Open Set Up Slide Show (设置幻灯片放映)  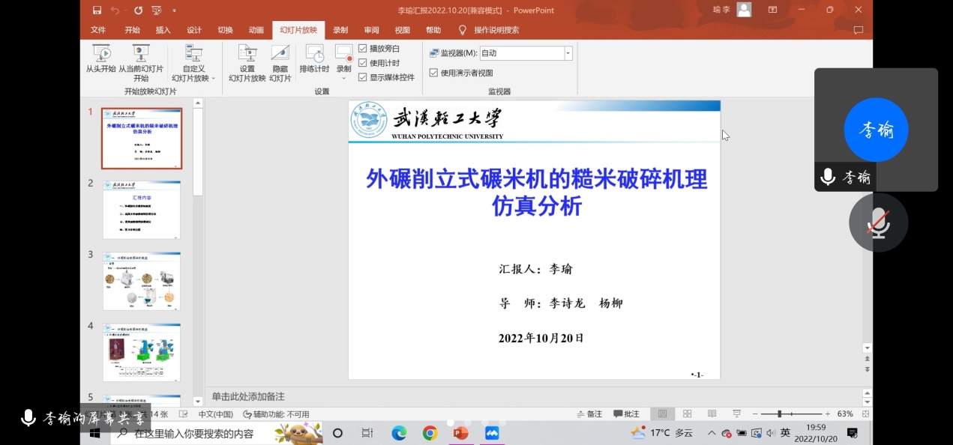(x=247, y=54)
